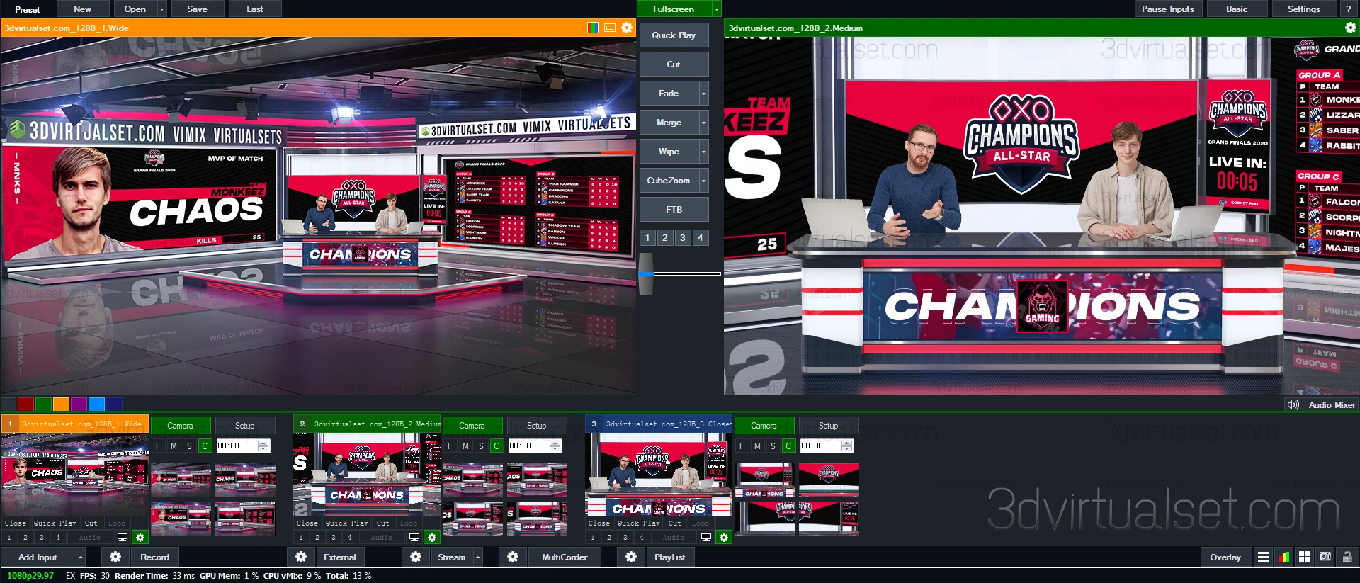
Task: Take a snapshot with camera icon
Action: click(x=1325, y=557)
